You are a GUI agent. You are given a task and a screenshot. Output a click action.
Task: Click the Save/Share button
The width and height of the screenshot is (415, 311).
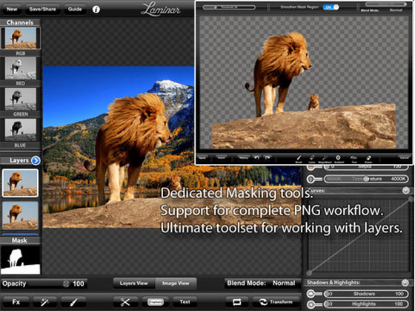(43, 10)
